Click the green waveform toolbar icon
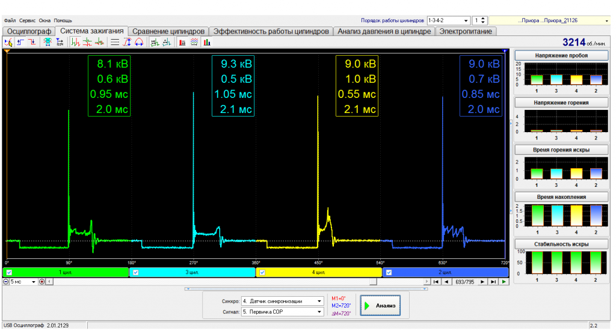 pyautogui.click(x=155, y=42)
